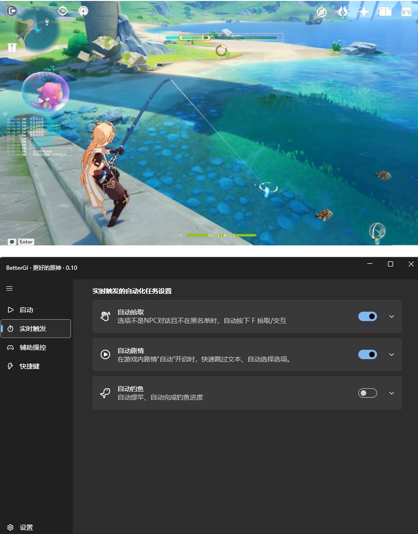Expand the 自动拾取 settings chevron

click(392, 316)
